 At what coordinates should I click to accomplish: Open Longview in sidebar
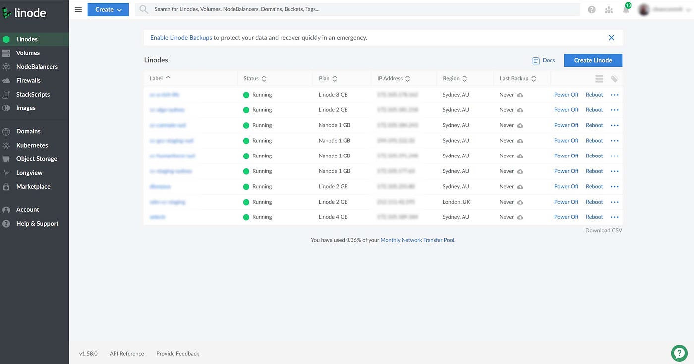click(35, 173)
